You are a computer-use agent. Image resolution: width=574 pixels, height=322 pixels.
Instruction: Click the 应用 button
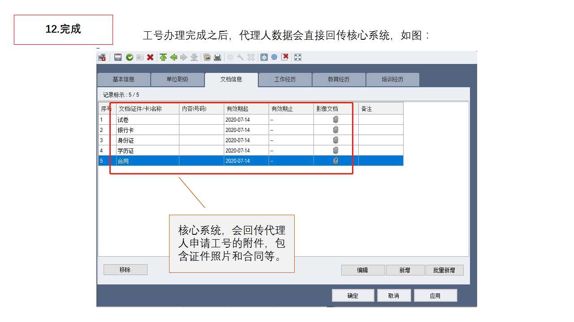435,296
